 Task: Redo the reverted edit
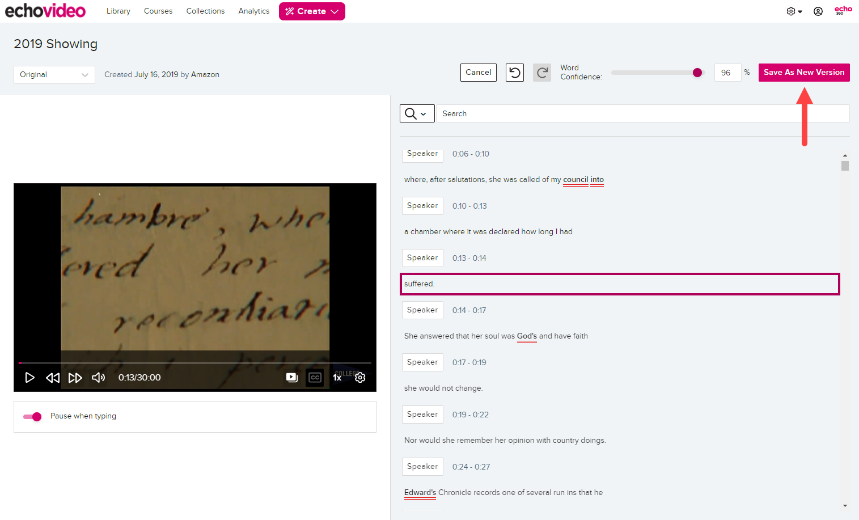click(x=541, y=72)
